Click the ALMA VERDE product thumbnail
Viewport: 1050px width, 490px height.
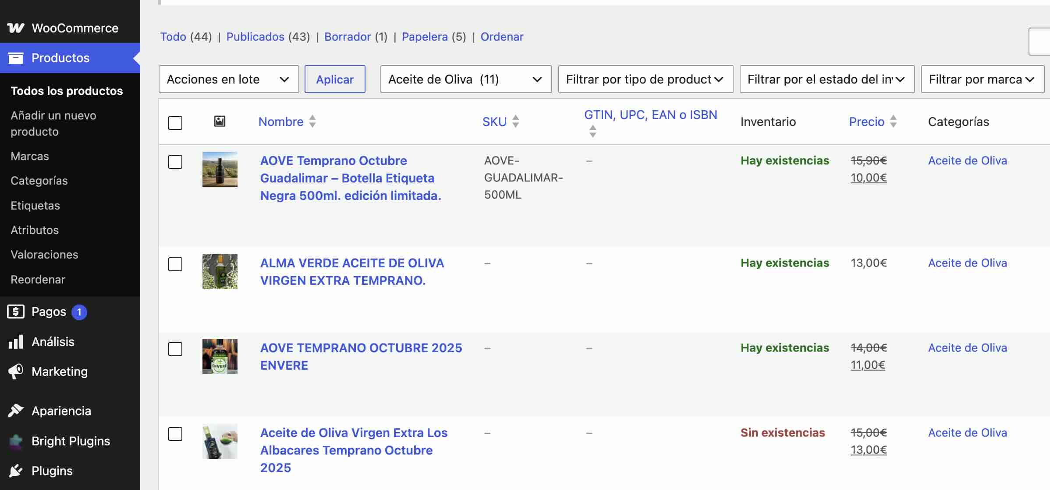click(220, 272)
